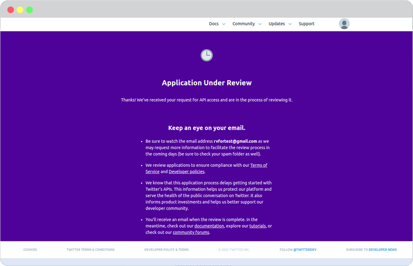The height and width of the screenshot is (266, 413).
Task: Expand the Community dropdown chevron
Action: tap(260, 24)
